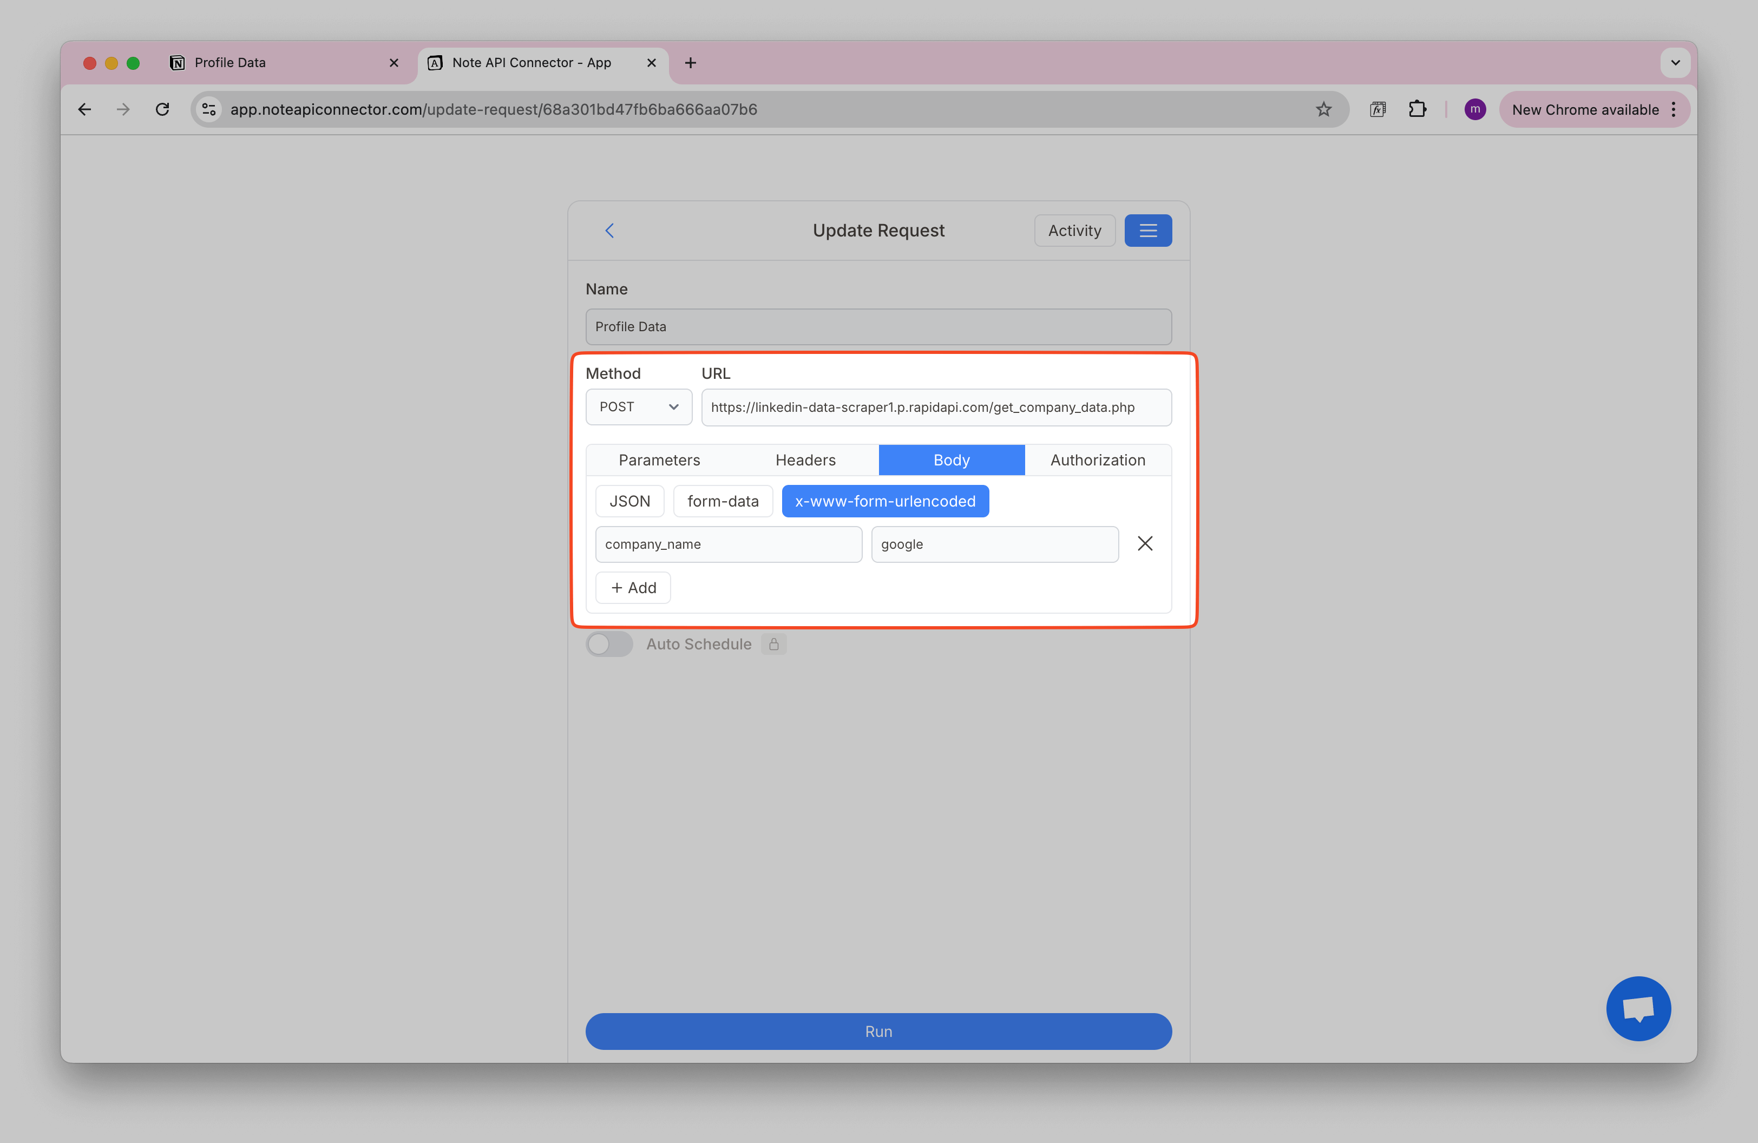Image resolution: width=1758 pixels, height=1143 pixels.
Task: Open the chat support bubble
Action: tap(1638, 1008)
